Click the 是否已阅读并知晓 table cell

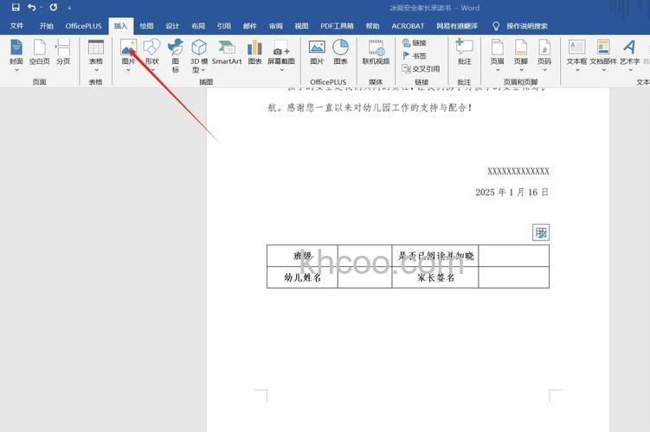click(435, 256)
